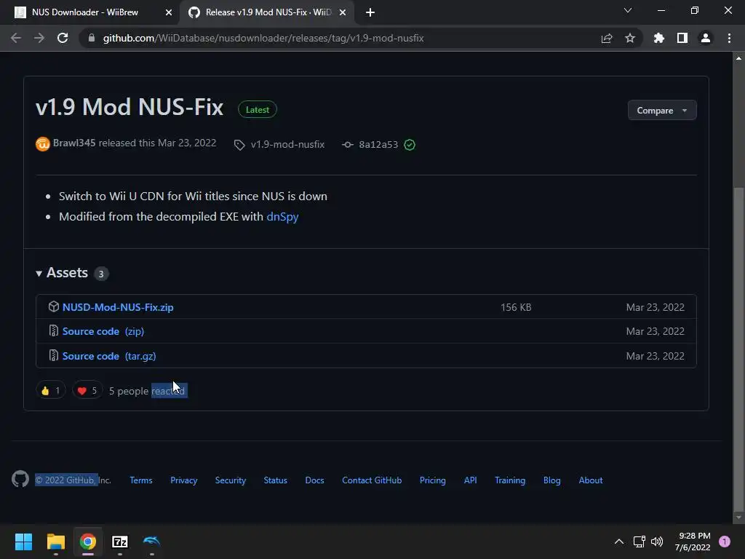745x559 pixels.
Task: Open the clock showing 9:28 PM
Action: pos(693,542)
